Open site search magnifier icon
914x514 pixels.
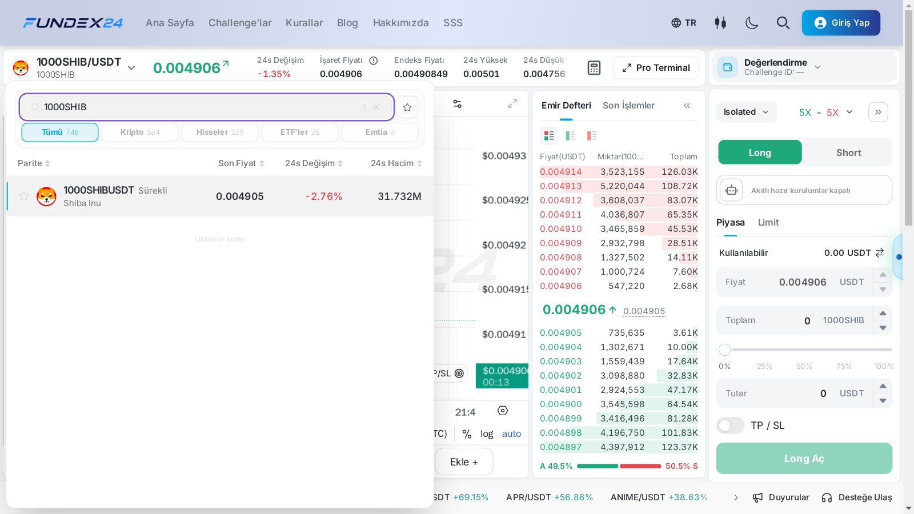pyautogui.click(x=783, y=23)
